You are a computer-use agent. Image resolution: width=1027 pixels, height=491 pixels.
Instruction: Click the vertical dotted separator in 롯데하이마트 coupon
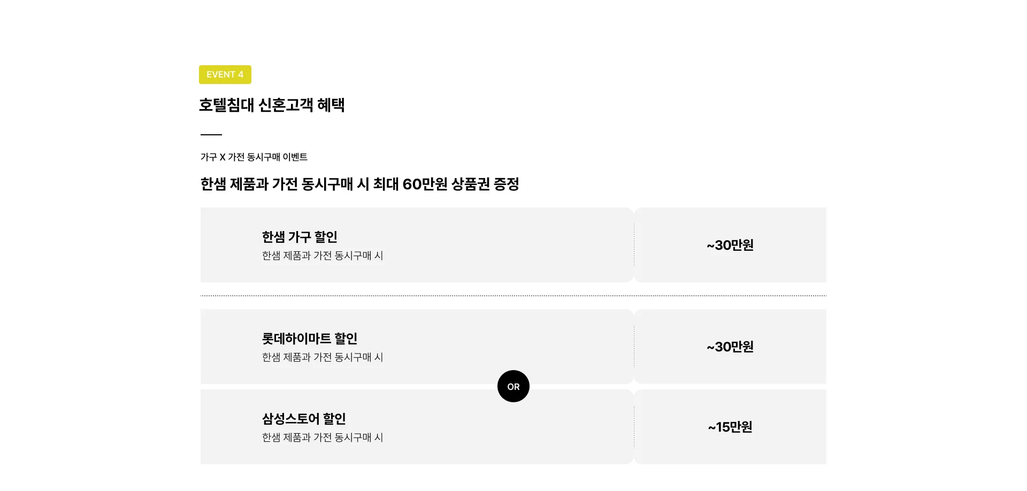tap(634, 347)
